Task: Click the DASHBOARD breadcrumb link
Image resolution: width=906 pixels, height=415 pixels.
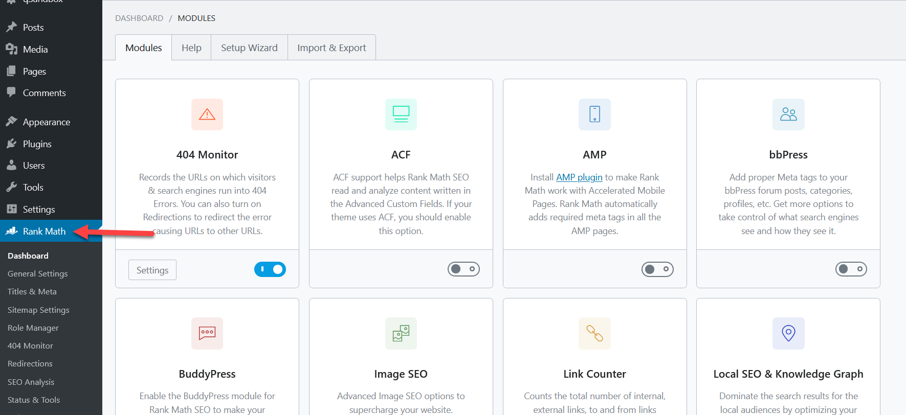Action: [x=139, y=18]
